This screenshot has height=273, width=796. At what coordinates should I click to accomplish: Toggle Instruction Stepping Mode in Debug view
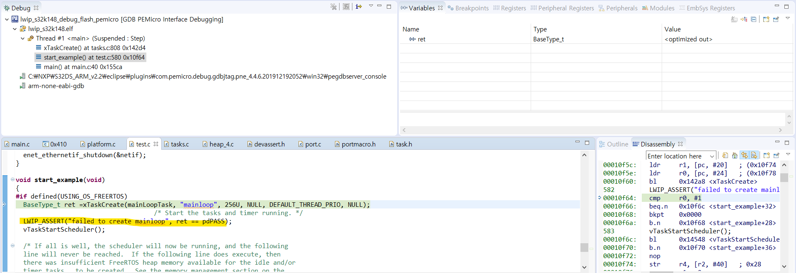pos(359,7)
